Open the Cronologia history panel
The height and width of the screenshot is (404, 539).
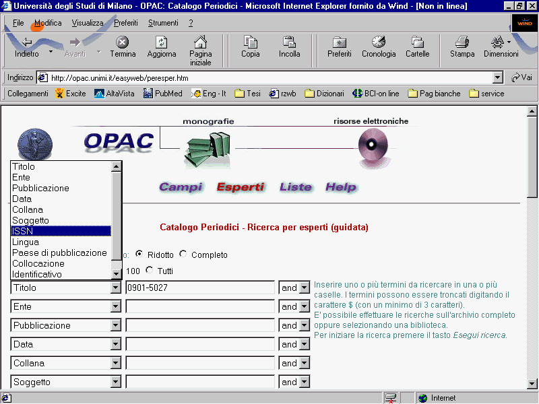379,42
